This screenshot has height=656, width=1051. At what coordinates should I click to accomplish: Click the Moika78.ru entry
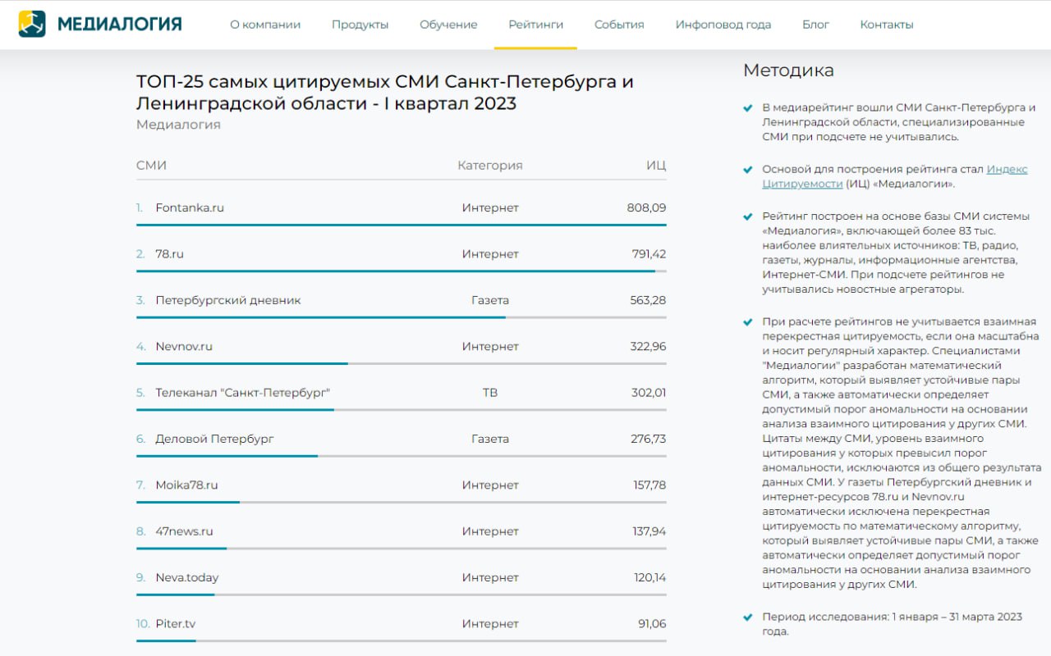[x=187, y=485]
